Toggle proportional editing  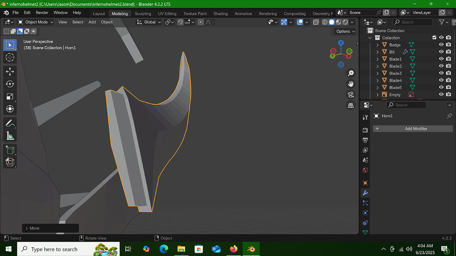click(x=200, y=22)
